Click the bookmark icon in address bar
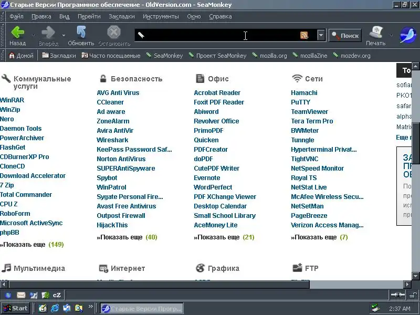This screenshot has height=315, width=420. (x=141, y=35)
